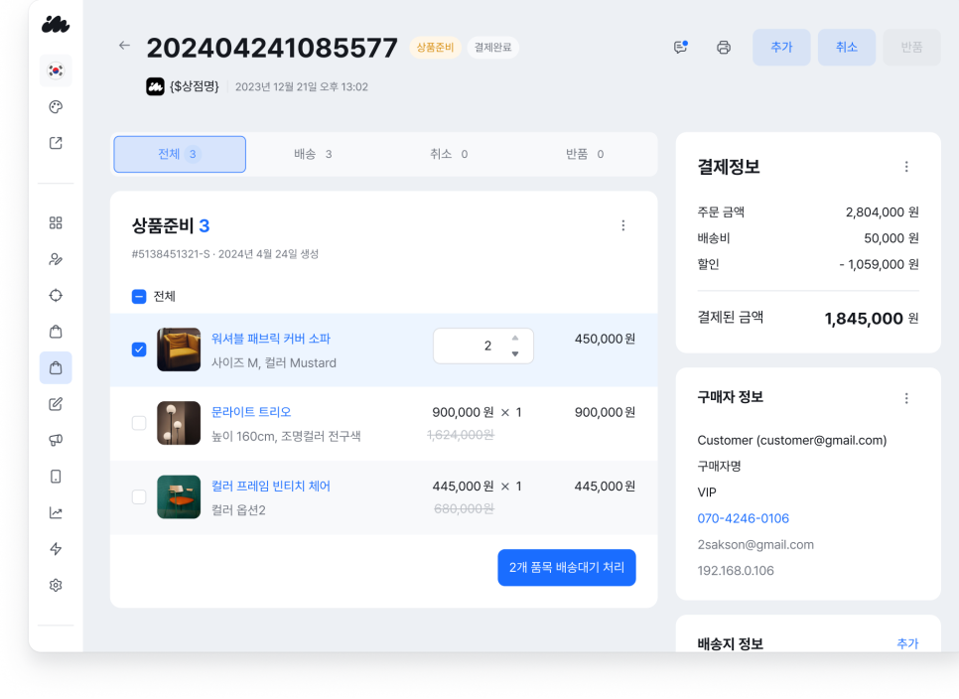
Task: Click the crosshair target icon in the sidebar
Action: 56,295
